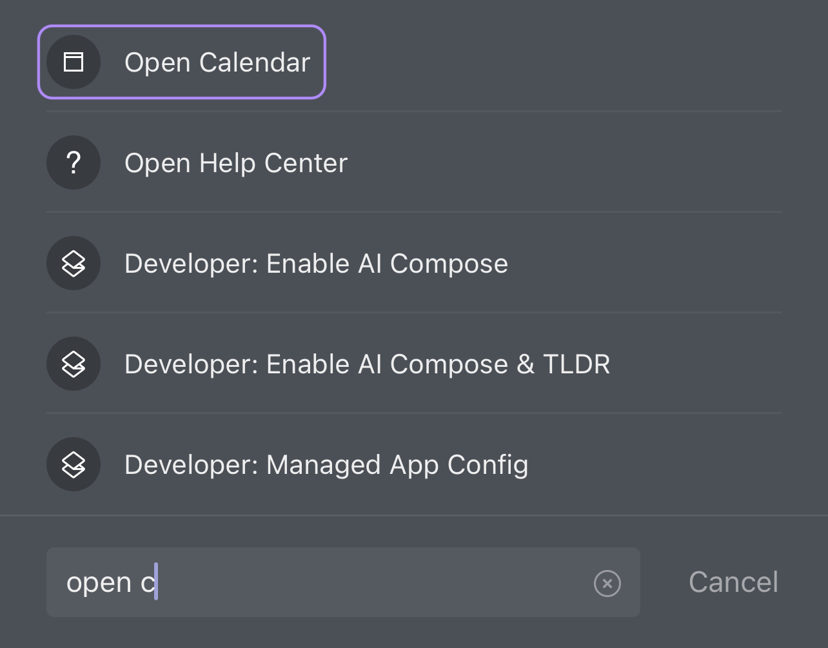Select the Open Calendar command
The width and height of the screenshot is (828, 648).
point(182,62)
